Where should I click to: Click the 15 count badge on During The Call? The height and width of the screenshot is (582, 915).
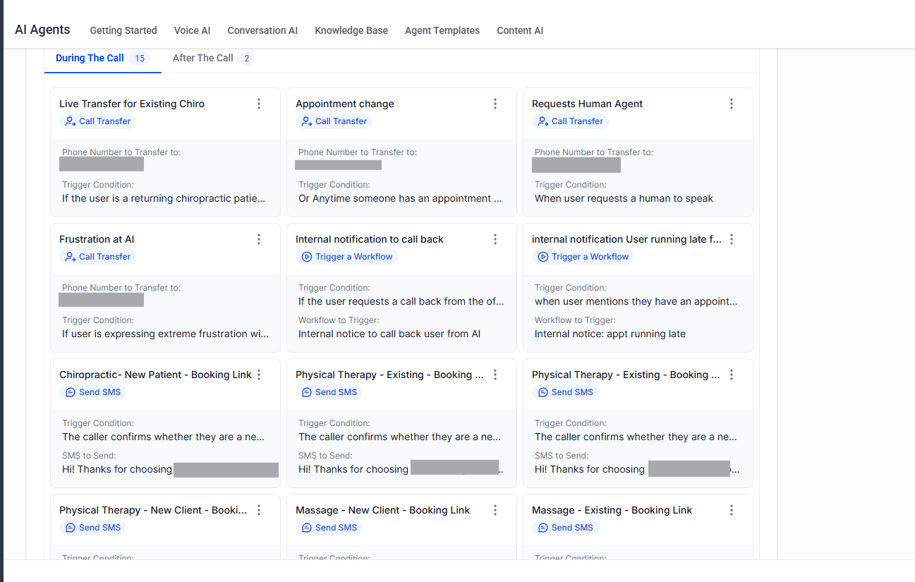tap(140, 59)
